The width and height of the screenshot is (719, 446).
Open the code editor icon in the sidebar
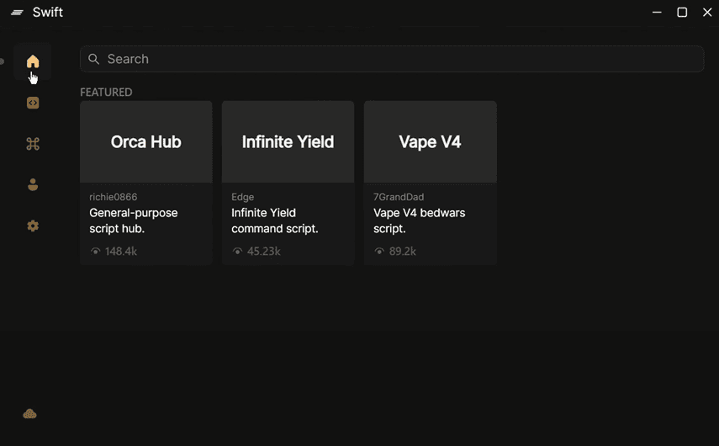tap(33, 103)
